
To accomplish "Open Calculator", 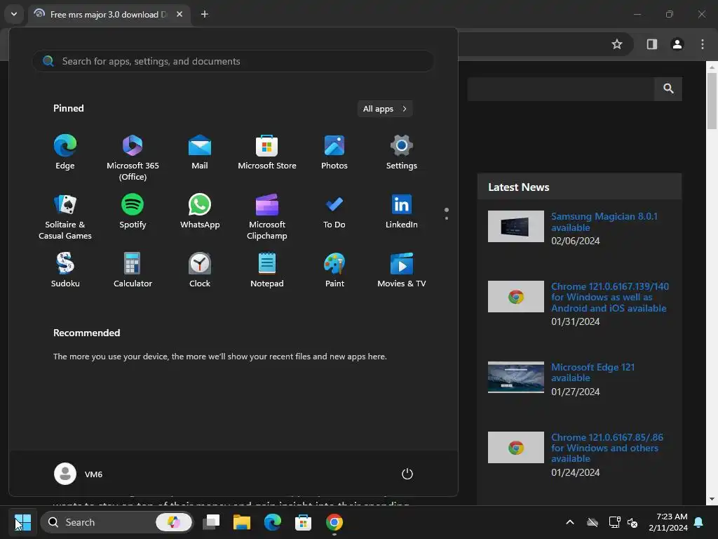I will point(133,270).
